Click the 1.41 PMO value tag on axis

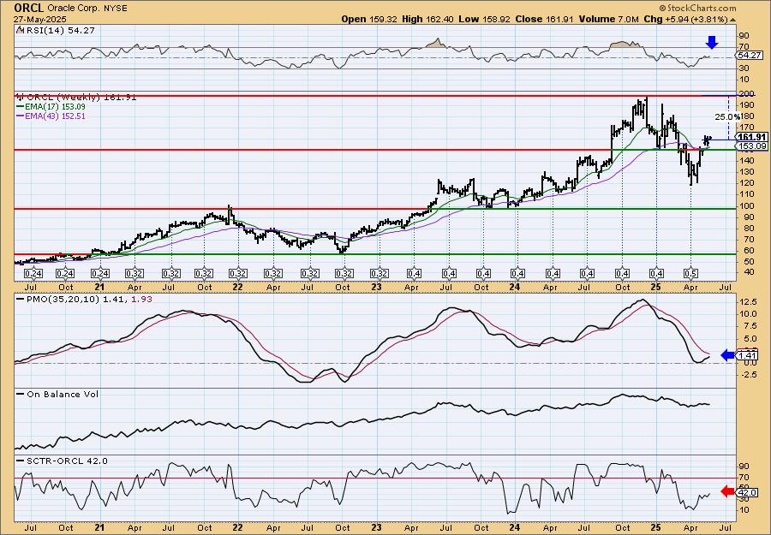tap(746, 355)
